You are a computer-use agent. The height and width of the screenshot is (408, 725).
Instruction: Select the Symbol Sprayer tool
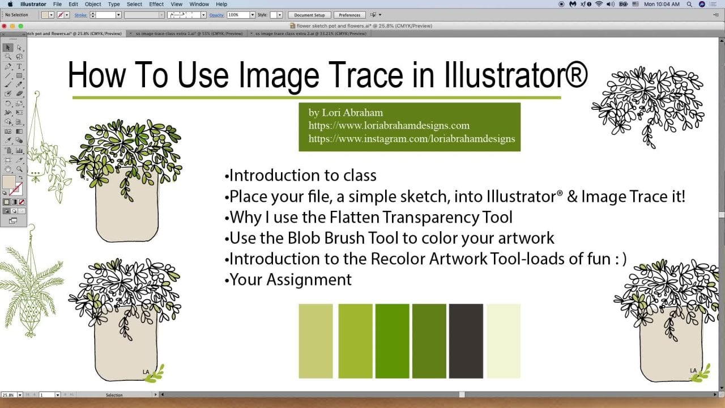(x=8, y=150)
